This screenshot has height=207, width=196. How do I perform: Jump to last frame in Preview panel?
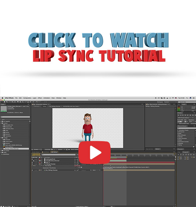pyautogui.click(x=188, y=115)
